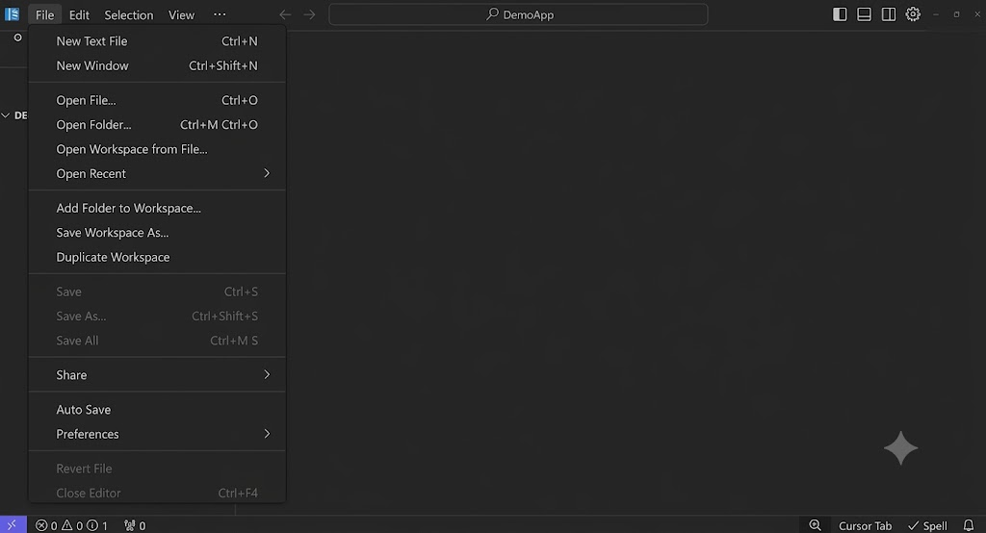986x533 pixels.
Task: Click the Cursor app logo icon
Action: coord(12,13)
